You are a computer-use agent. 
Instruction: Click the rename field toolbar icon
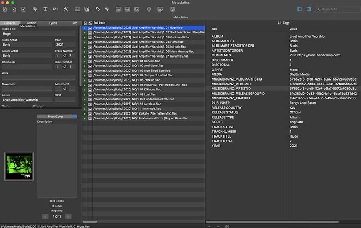(77, 9)
